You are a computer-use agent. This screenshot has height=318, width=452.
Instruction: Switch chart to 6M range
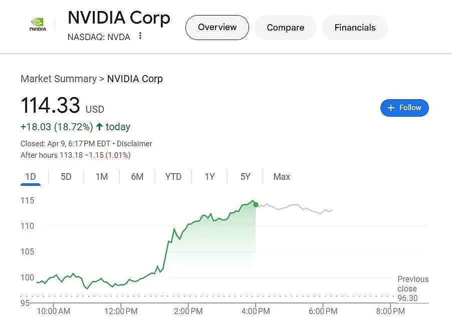137,177
